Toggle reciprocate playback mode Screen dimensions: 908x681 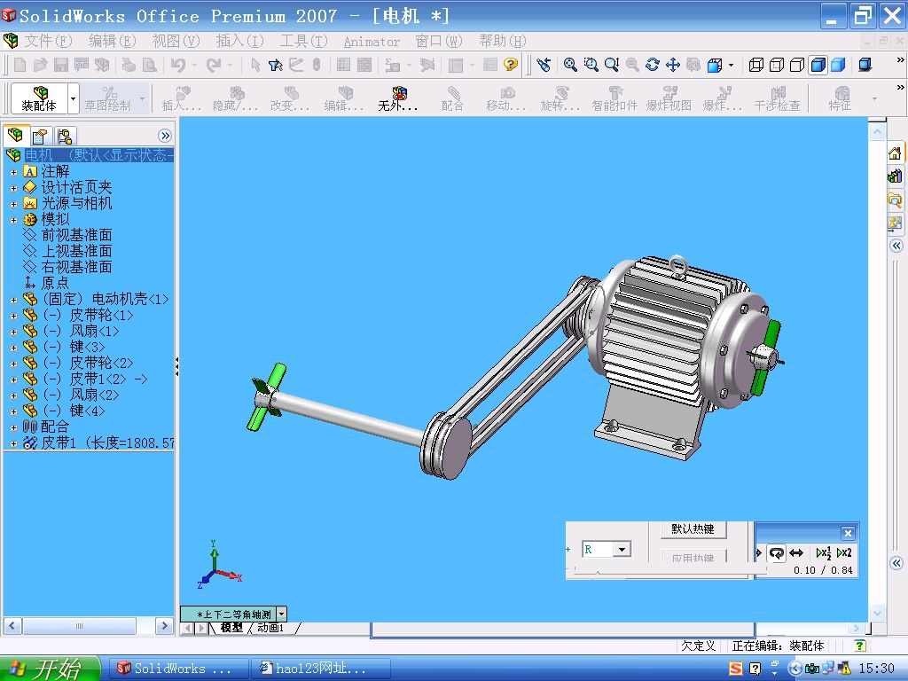(x=796, y=552)
